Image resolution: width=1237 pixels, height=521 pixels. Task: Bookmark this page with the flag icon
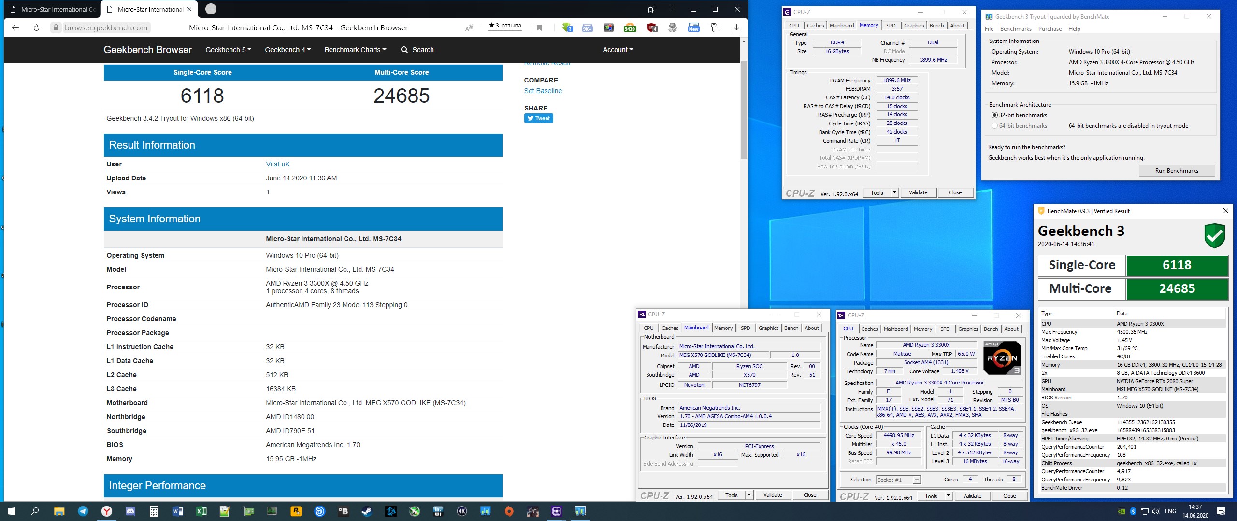pos(539,27)
